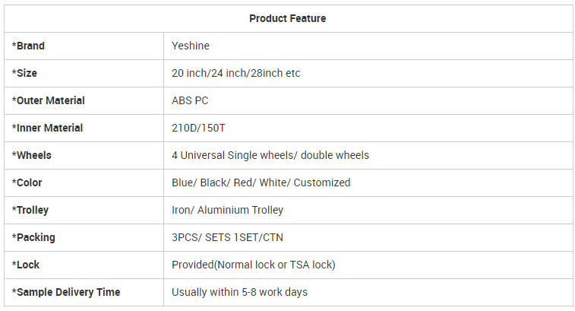The width and height of the screenshot is (575, 311).
Task: Click the Iron/ Aluminium Trolley value
Action: 227,210
